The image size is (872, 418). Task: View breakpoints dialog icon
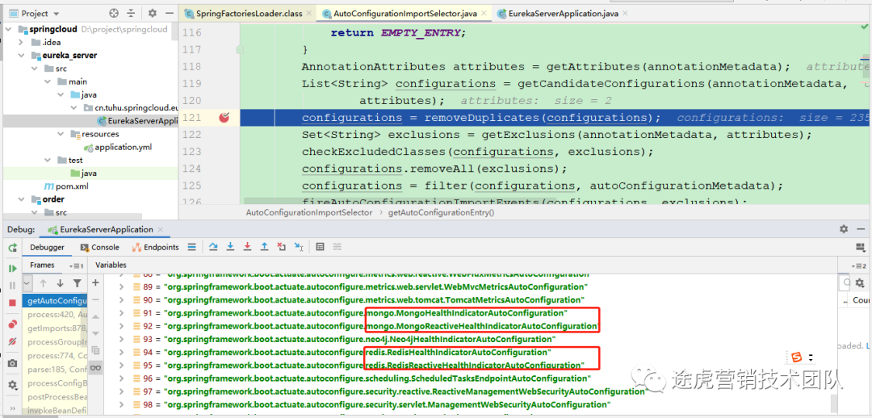12,324
